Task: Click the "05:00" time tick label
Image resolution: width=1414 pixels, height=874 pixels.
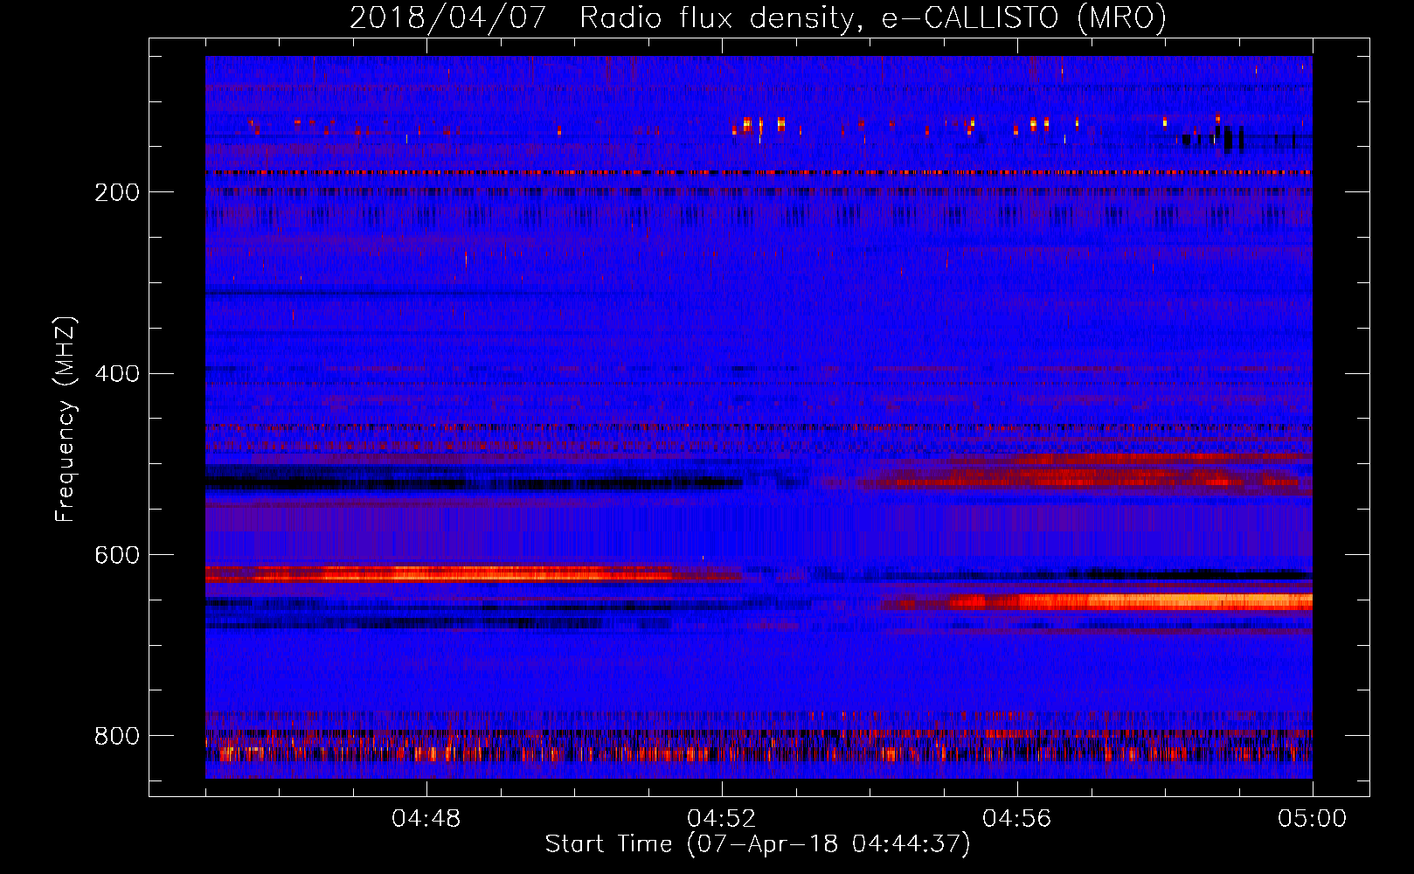Action: (1313, 819)
